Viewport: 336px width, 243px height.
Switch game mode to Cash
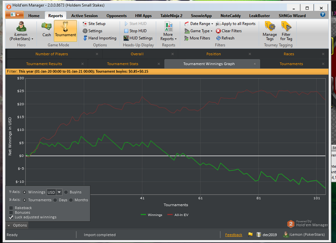(x=47, y=30)
